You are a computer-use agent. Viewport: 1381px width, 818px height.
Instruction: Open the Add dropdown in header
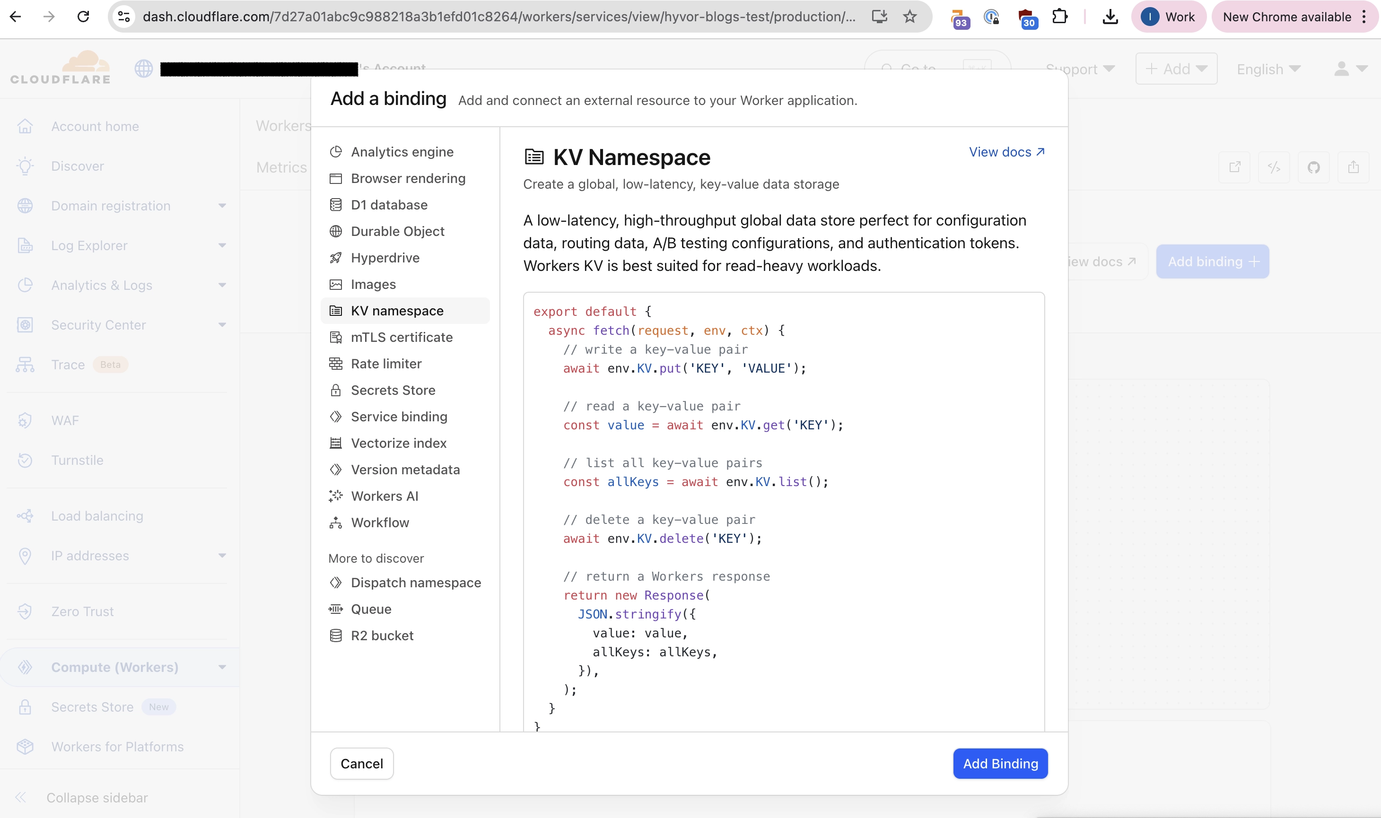1176,69
